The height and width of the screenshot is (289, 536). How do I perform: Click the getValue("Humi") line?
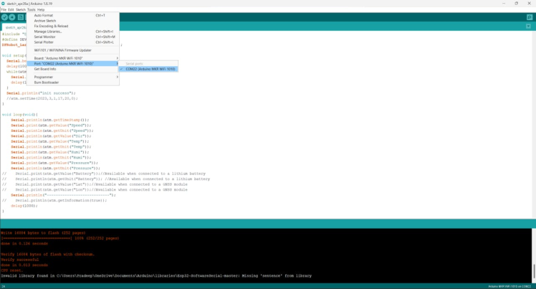(x=50, y=152)
